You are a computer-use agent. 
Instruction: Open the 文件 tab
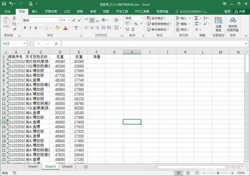coord(7,11)
